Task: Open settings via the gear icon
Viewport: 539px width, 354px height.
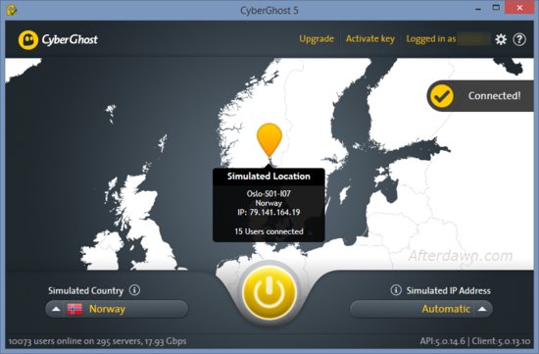Action: 501,39
